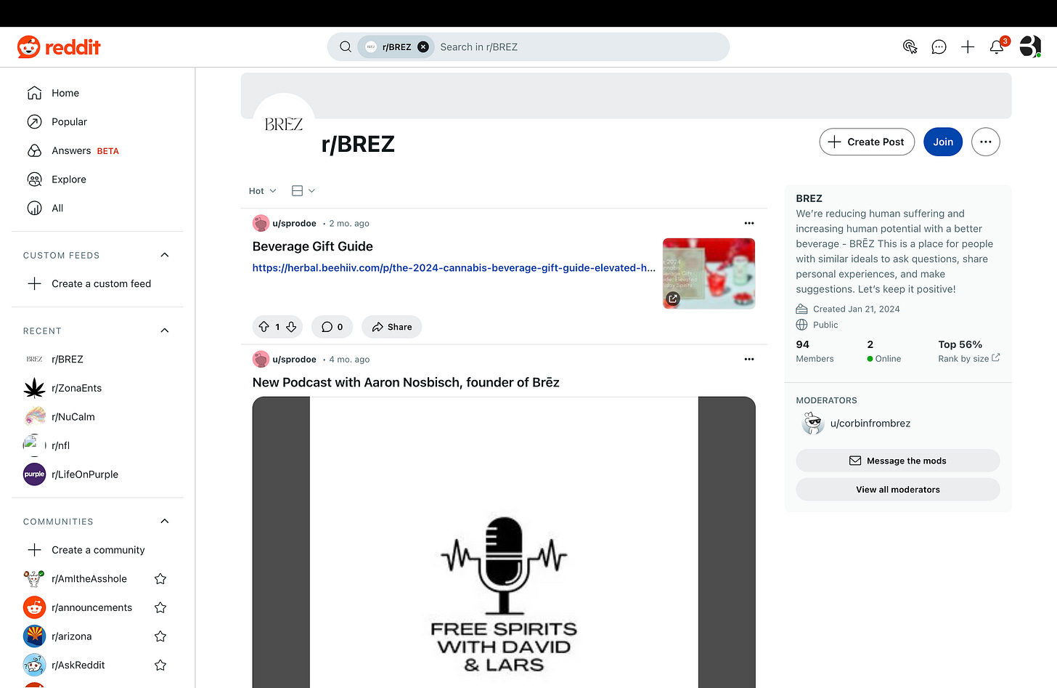Open the Reddit logo home link
The width and height of the screenshot is (1057, 688).
click(x=59, y=47)
